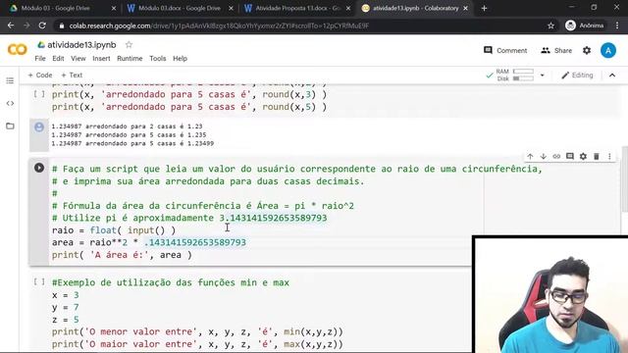The height and width of the screenshot is (353, 628).
Task: Open Runtime menu
Action: tap(130, 59)
